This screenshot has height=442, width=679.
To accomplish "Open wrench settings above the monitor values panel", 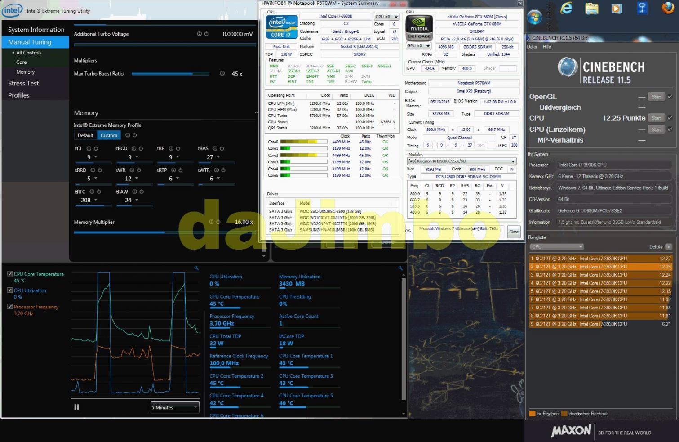I will 400,268.
